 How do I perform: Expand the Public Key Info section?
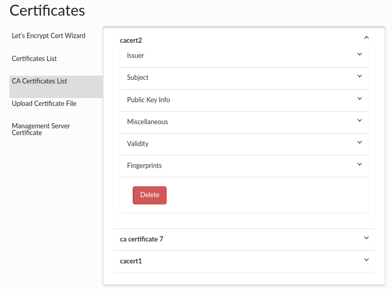coord(148,100)
